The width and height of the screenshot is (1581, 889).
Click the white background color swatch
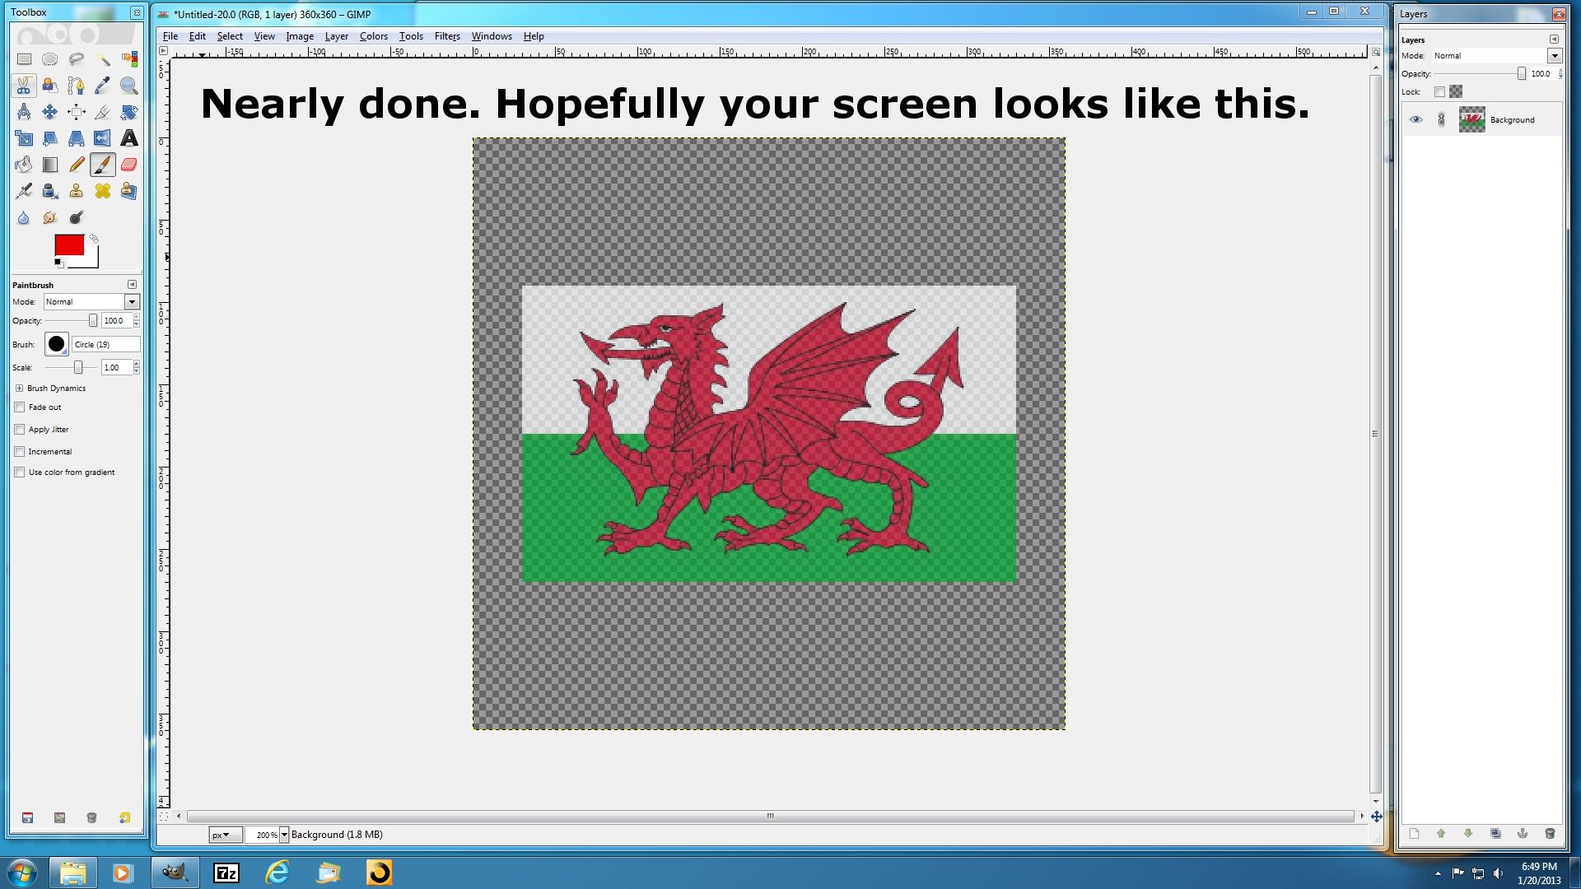coord(91,261)
